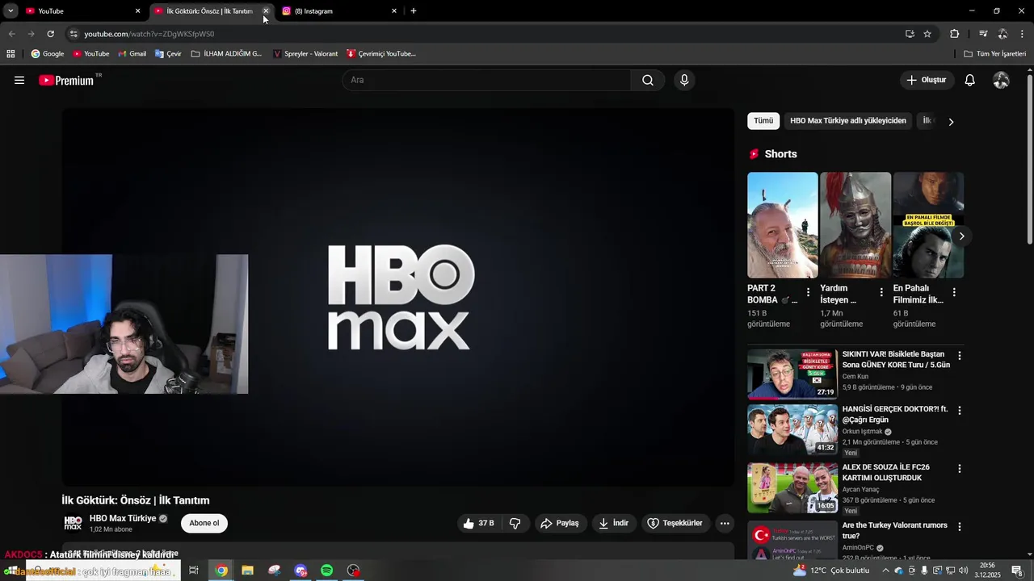Click the Oluştur create button
The width and height of the screenshot is (1034, 581).
click(x=926, y=80)
